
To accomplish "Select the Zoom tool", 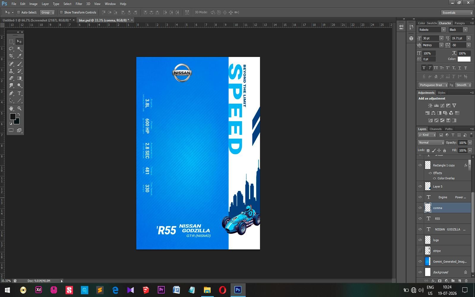I will click(19, 108).
